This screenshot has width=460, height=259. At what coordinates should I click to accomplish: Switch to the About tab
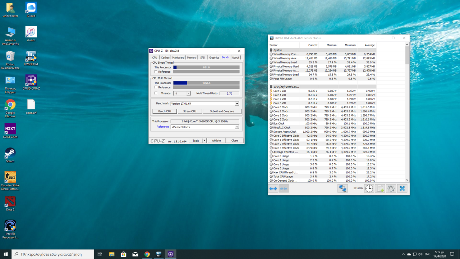(235, 58)
